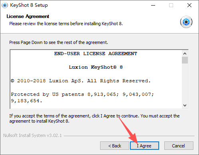This screenshot has height=155, width=199.
Task: Go to previous step with Back
Action: 114,146
